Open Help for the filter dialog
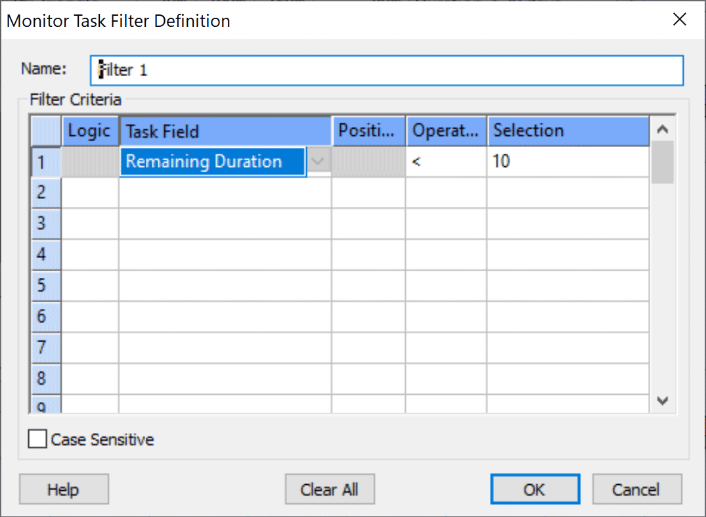706x517 pixels. coord(64,489)
